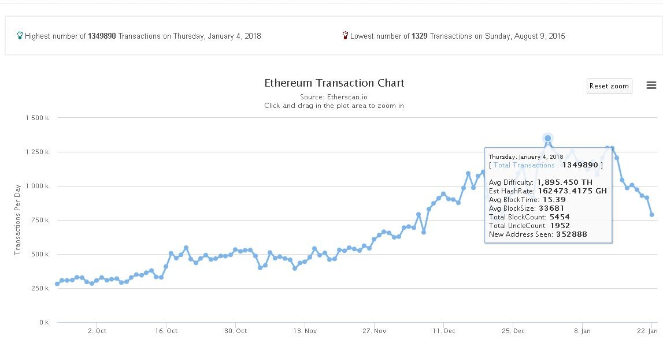Click the 27. Nov x-axis label
The height and width of the screenshot is (347, 663).
coord(374,331)
